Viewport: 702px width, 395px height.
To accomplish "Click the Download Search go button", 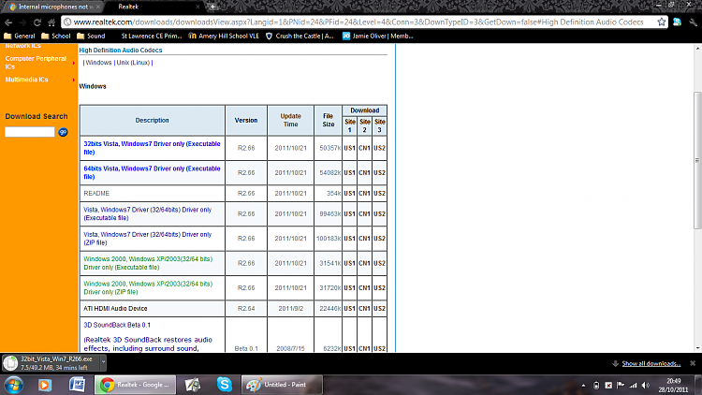I will [x=63, y=132].
